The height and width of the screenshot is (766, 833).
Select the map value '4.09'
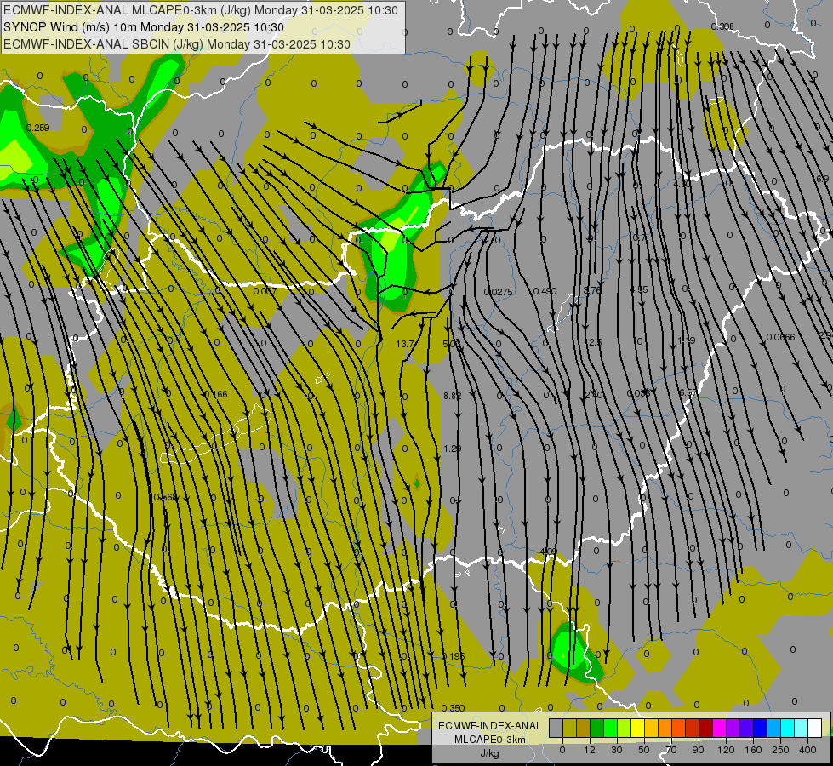pyautogui.click(x=548, y=552)
